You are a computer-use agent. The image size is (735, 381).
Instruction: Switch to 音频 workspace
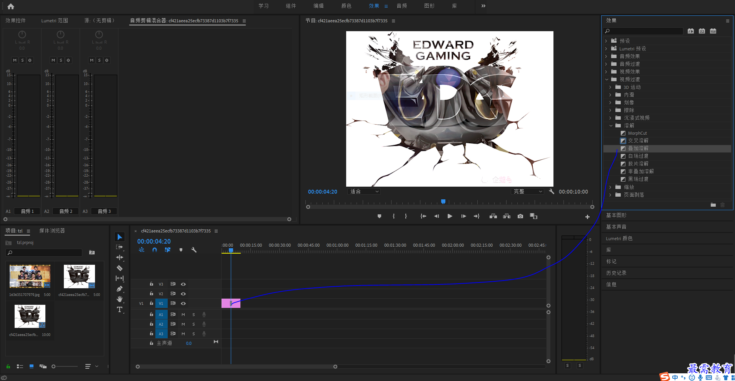click(x=402, y=6)
